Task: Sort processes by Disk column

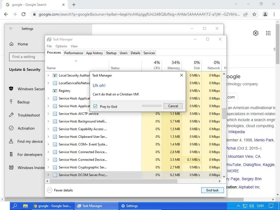Action: click(192, 65)
